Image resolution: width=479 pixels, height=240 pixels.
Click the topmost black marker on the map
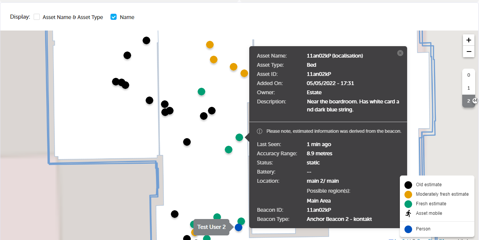(146, 40)
